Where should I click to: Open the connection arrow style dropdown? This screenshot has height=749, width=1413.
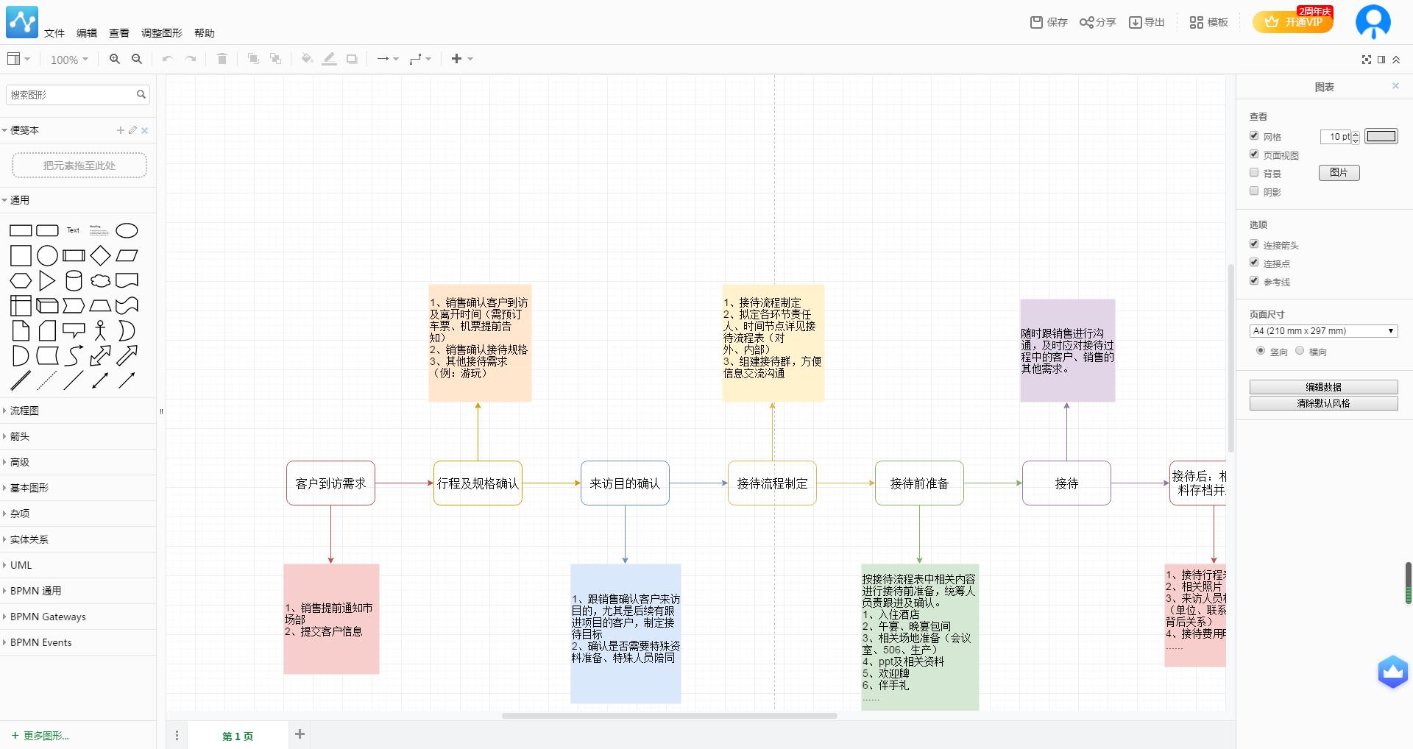click(x=387, y=59)
